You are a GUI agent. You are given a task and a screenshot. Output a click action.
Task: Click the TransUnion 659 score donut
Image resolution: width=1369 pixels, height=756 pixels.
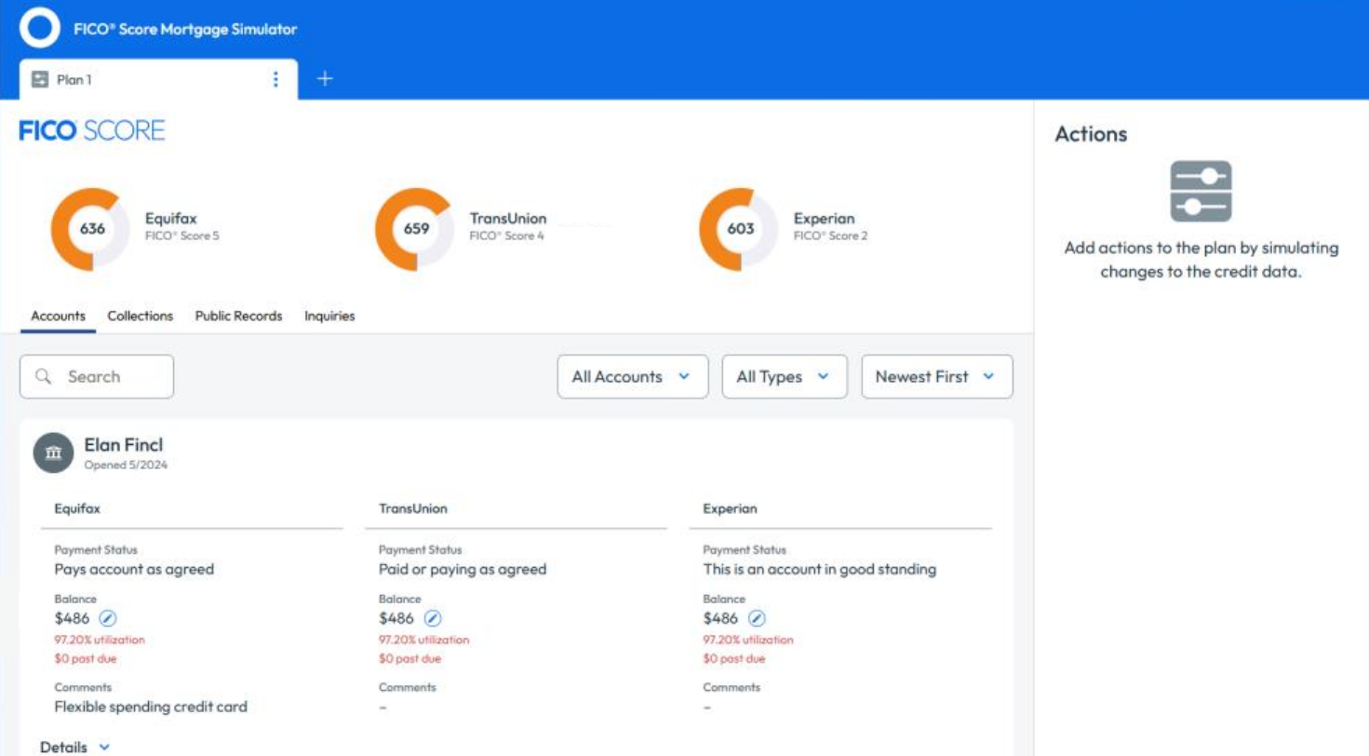(x=416, y=229)
